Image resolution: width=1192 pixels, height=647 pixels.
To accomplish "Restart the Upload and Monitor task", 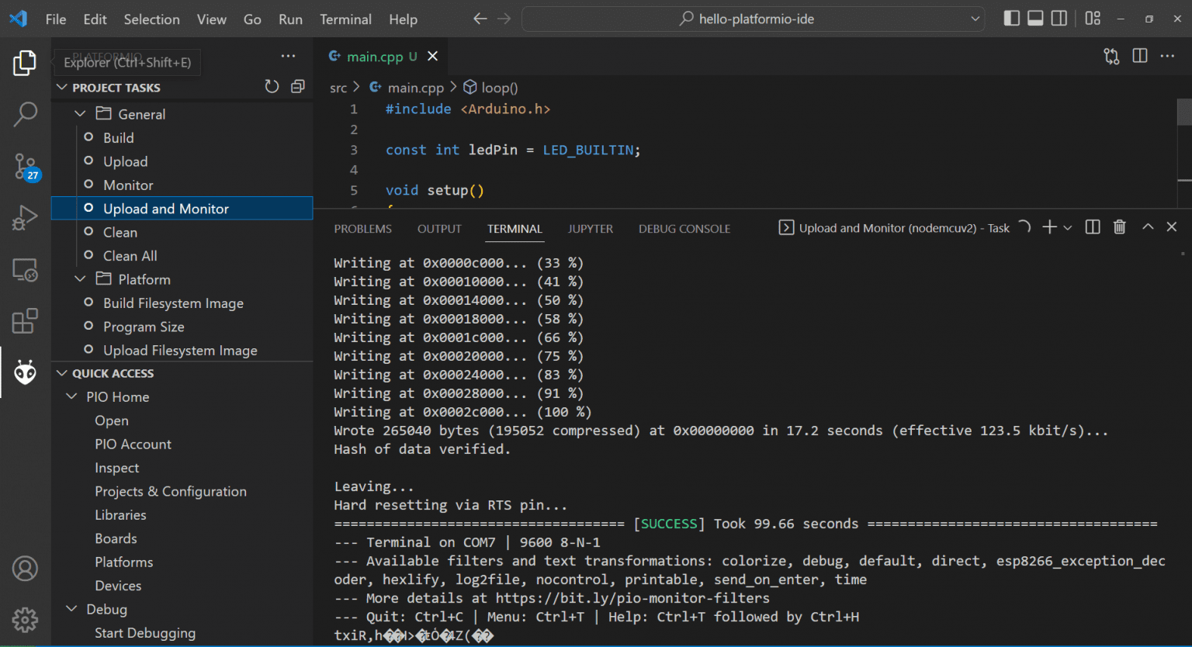I will 1024,227.
